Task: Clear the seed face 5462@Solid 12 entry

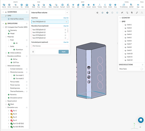Action: [66, 22]
